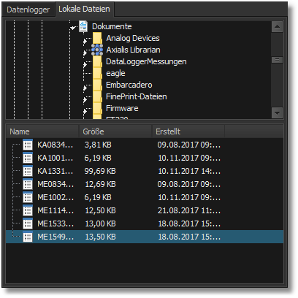298x298 pixels.
Task: Sort files by Größe column header
Action: coord(115,131)
